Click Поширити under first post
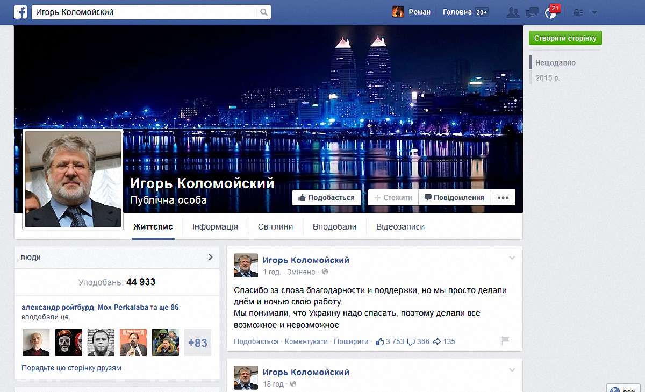 (x=352, y=341)
